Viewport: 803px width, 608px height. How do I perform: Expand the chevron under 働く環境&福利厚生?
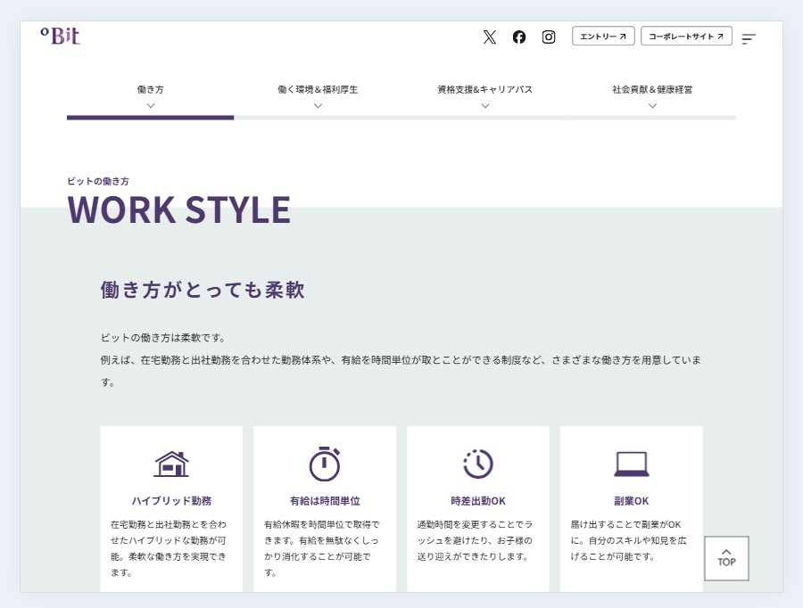pyautogui.click(x=318, y=105)
